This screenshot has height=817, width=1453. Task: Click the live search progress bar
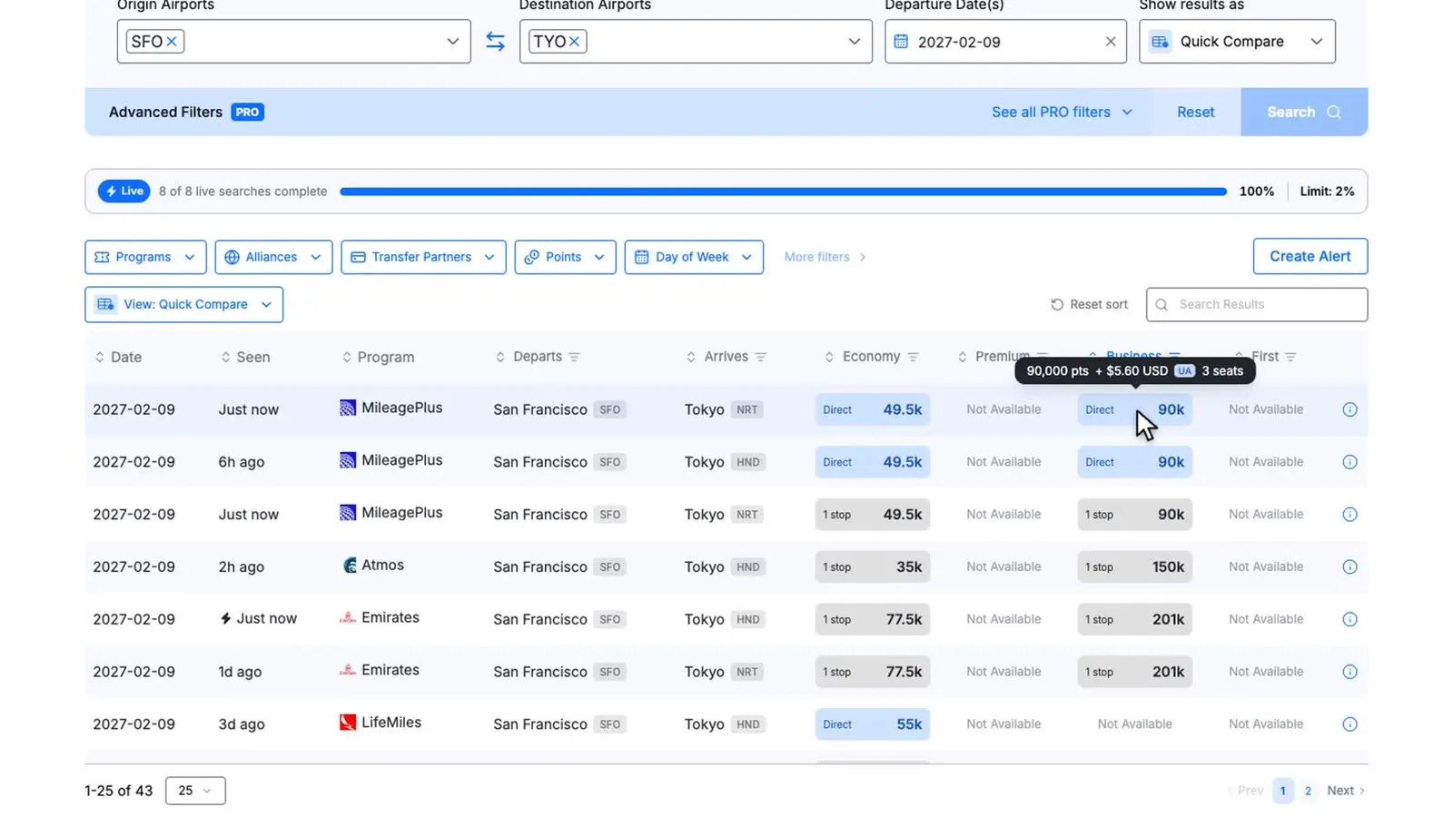783,192
